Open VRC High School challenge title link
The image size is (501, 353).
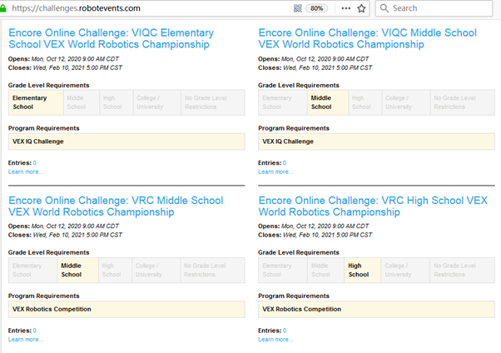tap(373, 206)
